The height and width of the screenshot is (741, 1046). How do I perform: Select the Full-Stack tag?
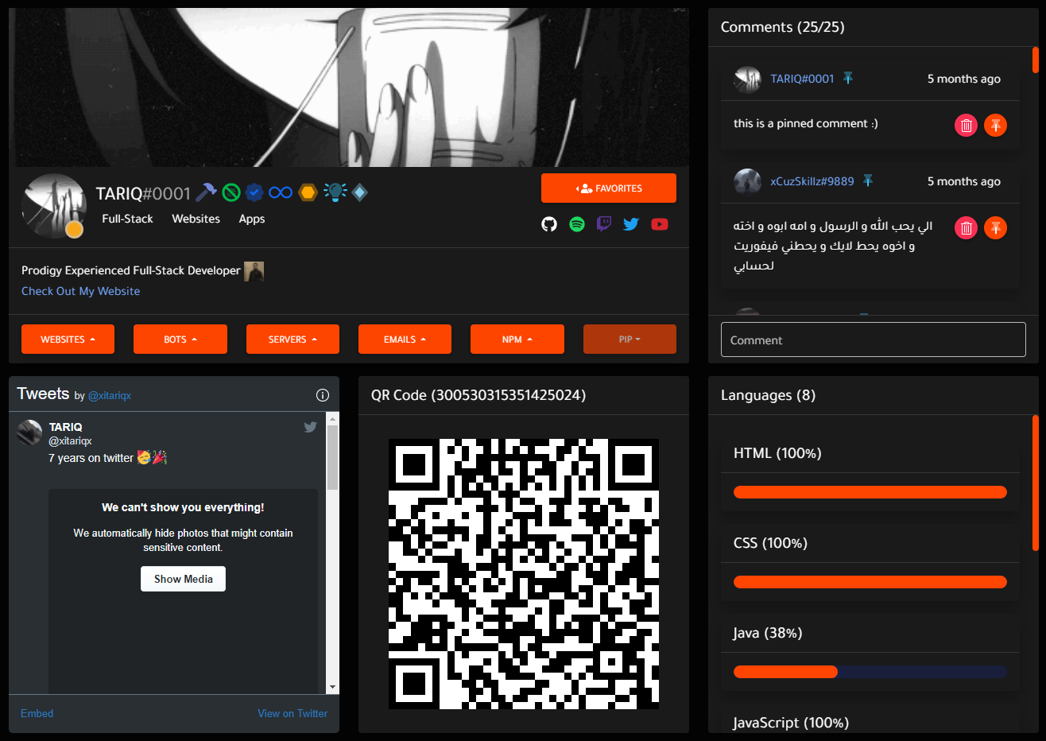(x=127, y=219)
